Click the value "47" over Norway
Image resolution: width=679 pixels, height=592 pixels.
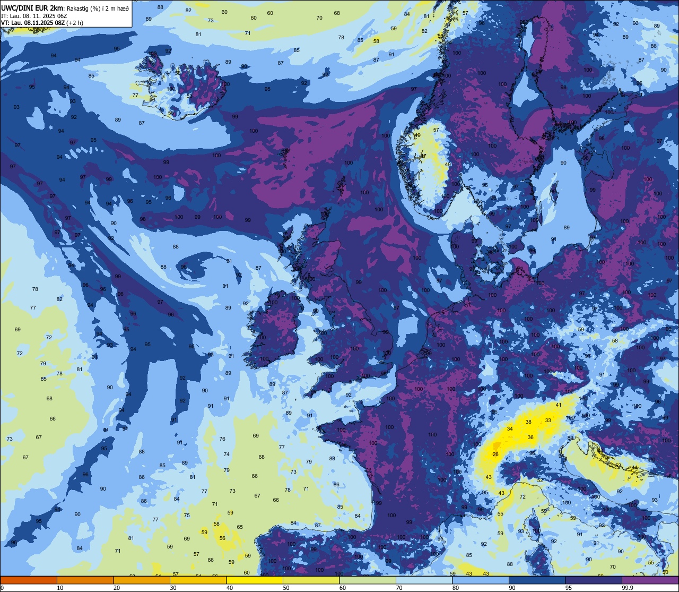coord(423,156)
